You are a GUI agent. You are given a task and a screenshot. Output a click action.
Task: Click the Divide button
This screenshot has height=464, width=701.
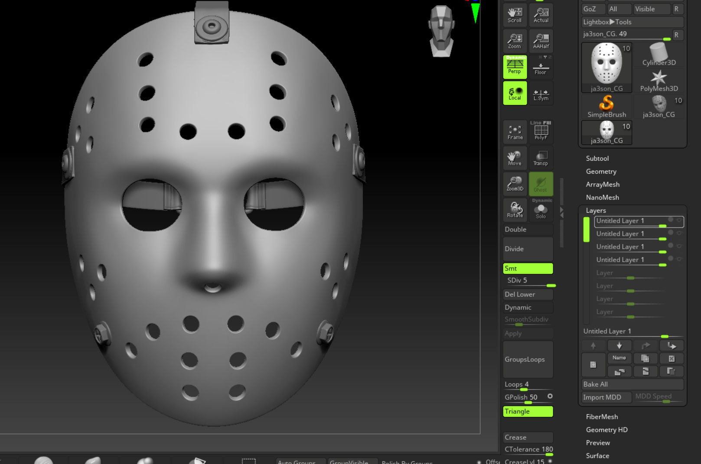[x=528, y=249]
